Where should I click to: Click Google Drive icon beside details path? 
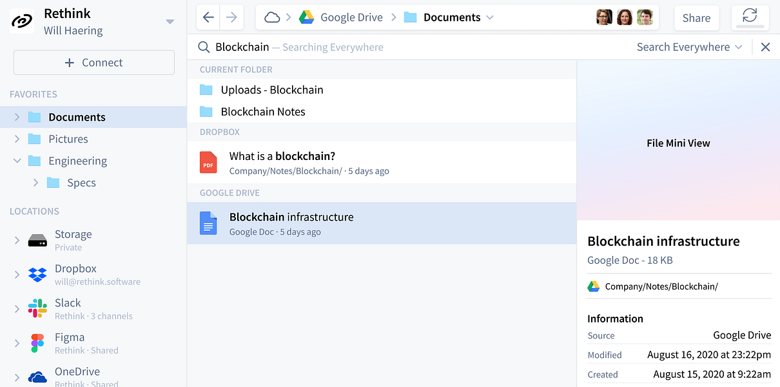(x=594, y=286)
